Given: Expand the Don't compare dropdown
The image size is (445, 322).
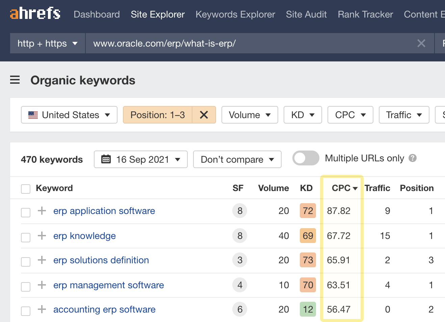Looking at the screenshot, I should pos(237,159).
